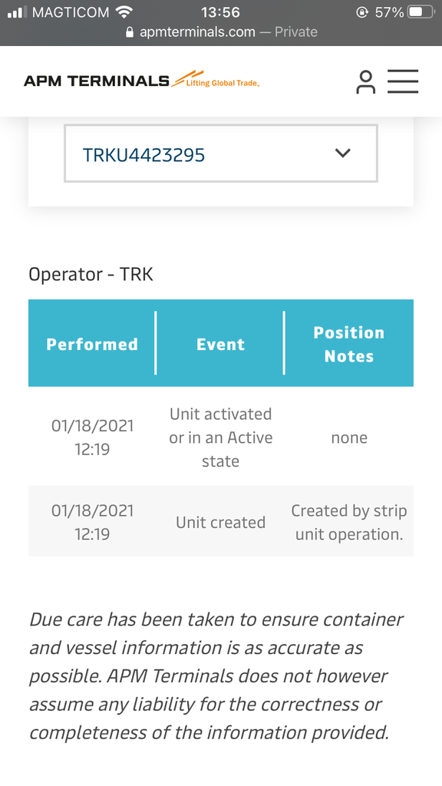Tap the padlock icon in address bar
Viewport: 442px width, 786px height.
130,32
